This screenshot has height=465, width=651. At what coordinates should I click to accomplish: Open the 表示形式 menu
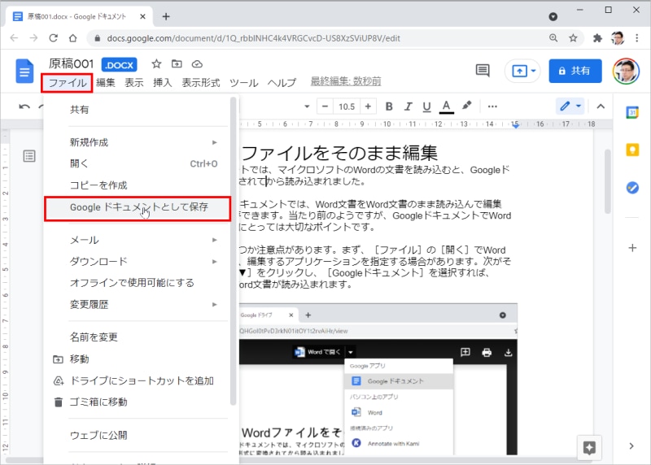pos(201,83)
